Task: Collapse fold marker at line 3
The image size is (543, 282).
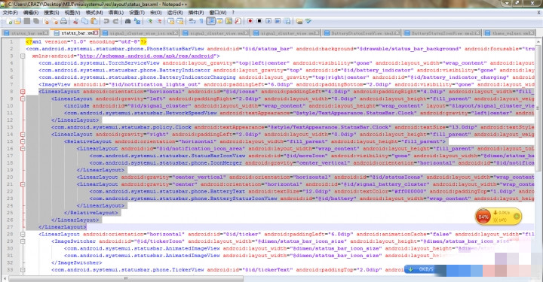Action: (x=23, y=56)
